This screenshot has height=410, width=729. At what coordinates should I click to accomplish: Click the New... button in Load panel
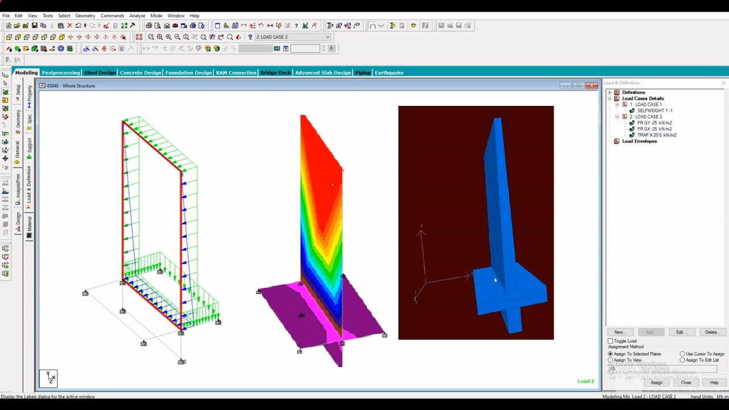click(x=620, y=332)
